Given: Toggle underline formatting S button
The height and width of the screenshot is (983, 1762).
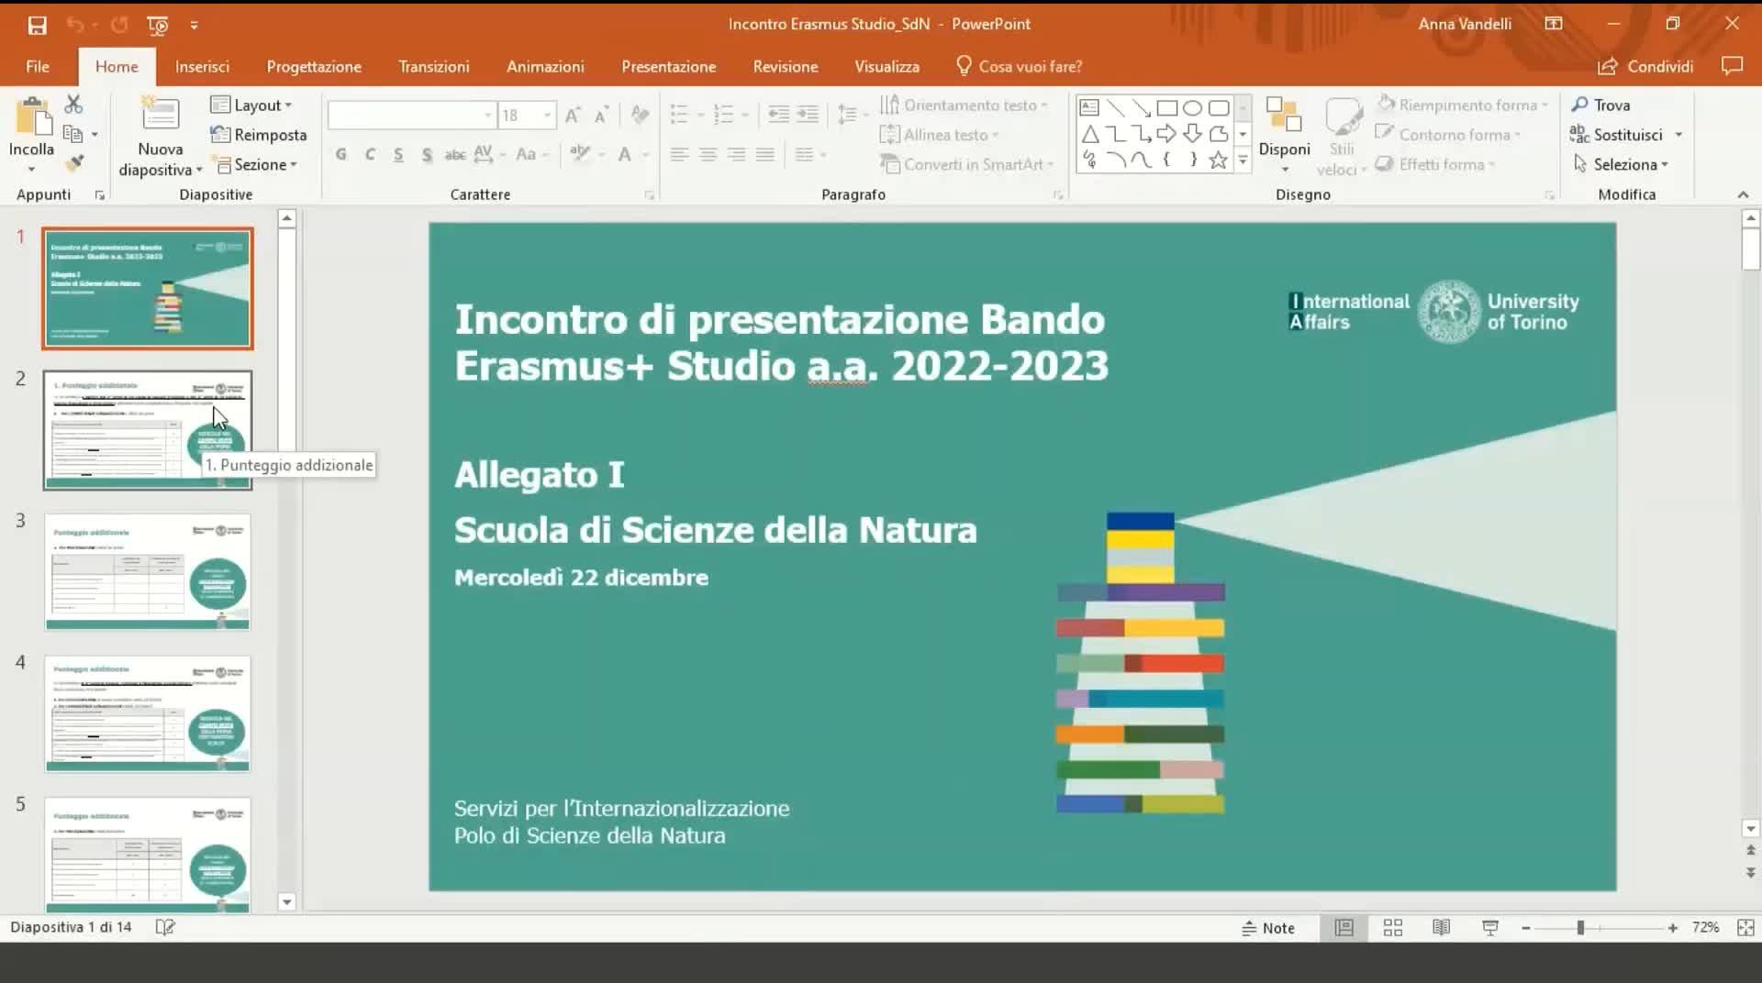Looking at the screenshot, I should tap(398, 154).
